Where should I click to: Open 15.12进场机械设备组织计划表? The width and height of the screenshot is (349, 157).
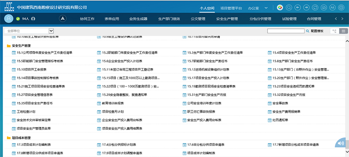tap(209, 70)
